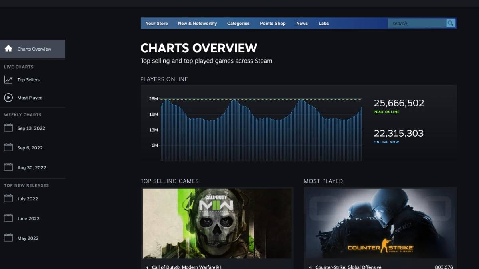Screen dimensions: 479x269
Task: Click the PEAK ONLINE label
Action: [386, 112]
